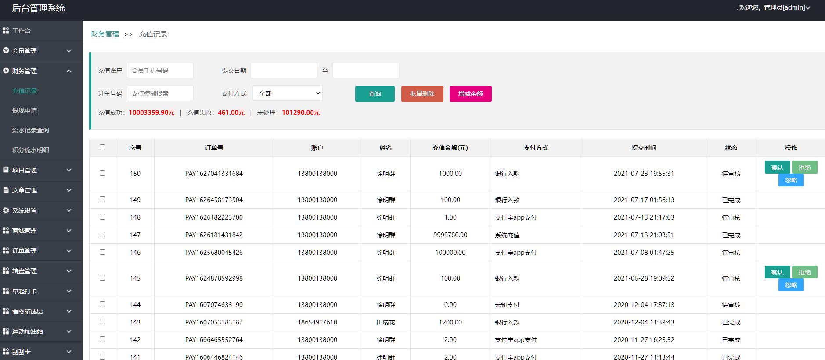Click the green 查询 search button
The width and height of the screenshot is (825, 360).
click(x=375, y=94)
